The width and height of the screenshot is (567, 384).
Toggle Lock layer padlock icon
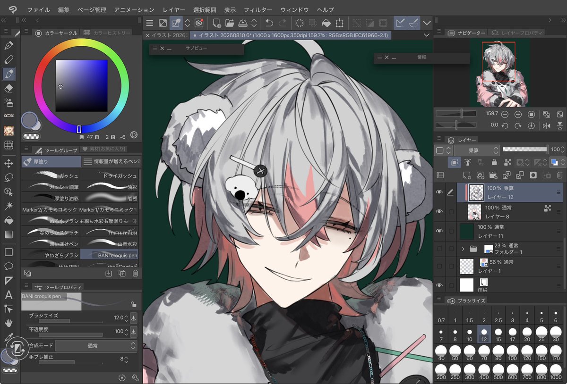(x=494, y=162)
